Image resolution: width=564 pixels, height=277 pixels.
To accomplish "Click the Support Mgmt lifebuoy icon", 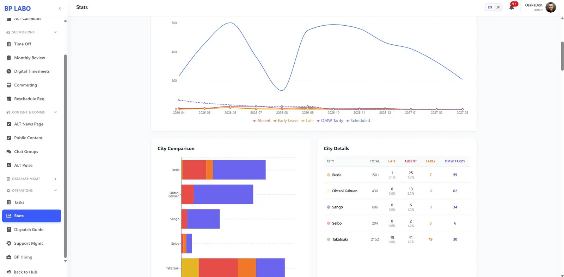I will click(x=9, y=243).
